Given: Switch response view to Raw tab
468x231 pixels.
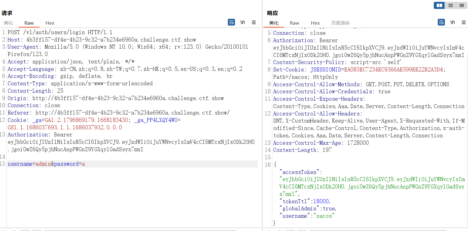Looking at the screenshot, I should pyautogui.click(x=295, y=23).
